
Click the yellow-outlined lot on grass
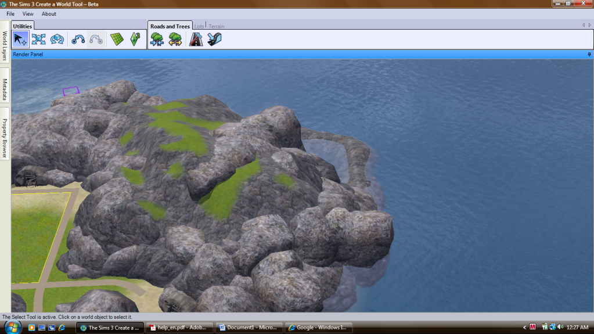click(36, 237)
